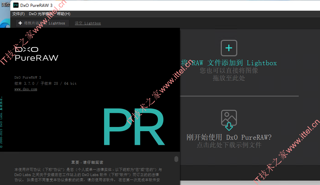Click the large PR logo graphic

134,127
